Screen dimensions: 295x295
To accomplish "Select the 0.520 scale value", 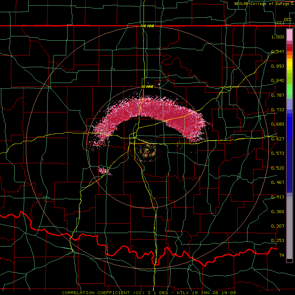I will [278, 168].
